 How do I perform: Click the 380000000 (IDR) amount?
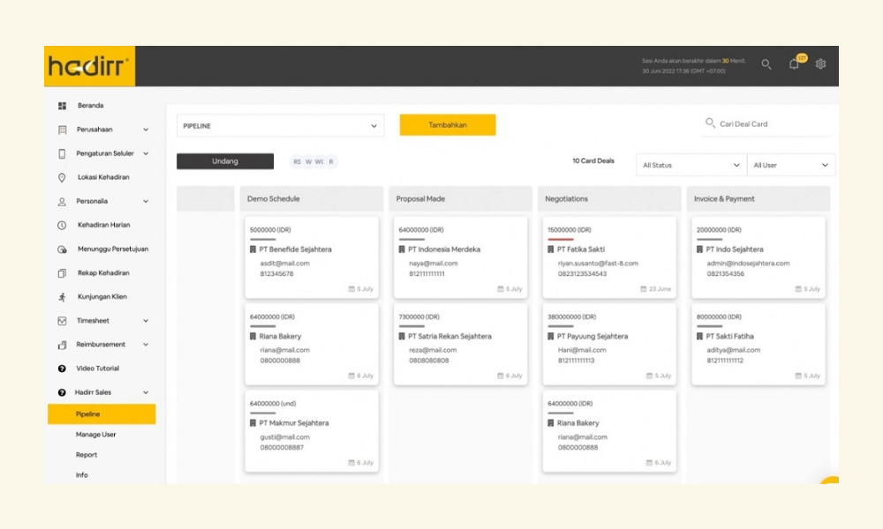pos(571,317)
